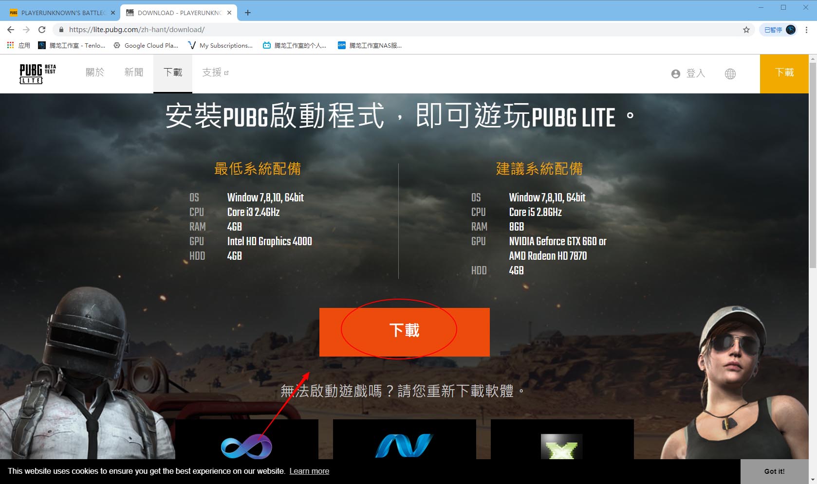Click the browser forward arrow
This screenshot has height=484, width=817.
pyautogui.click(x=26, y=30)
